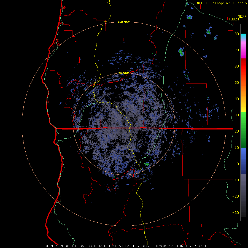Click the 30 value on the dBZ scale
The width and height of the screenshot is (248, 248).
pyautogui.click(x=237, y=115)
